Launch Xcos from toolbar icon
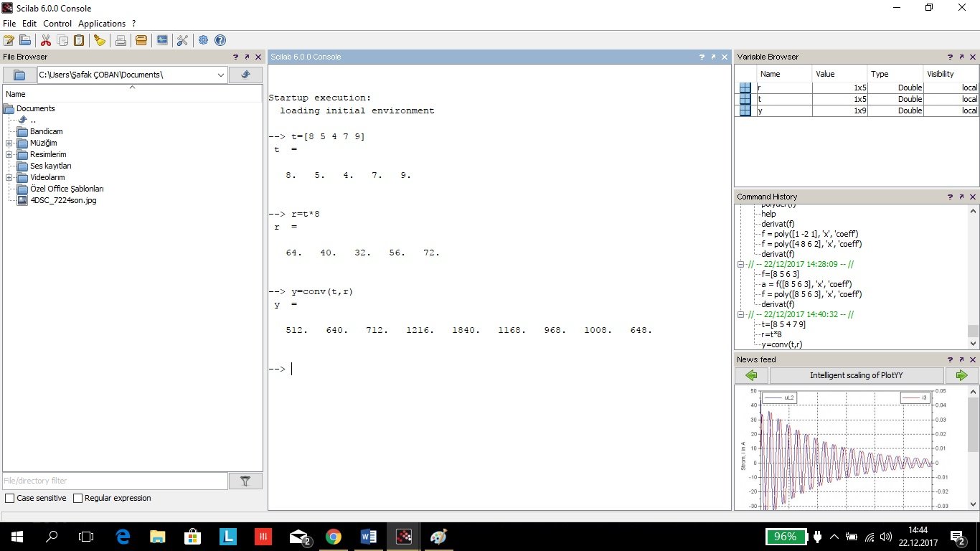 (x=162, y=40)
